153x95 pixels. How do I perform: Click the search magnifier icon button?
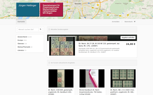tap(41, 29)
